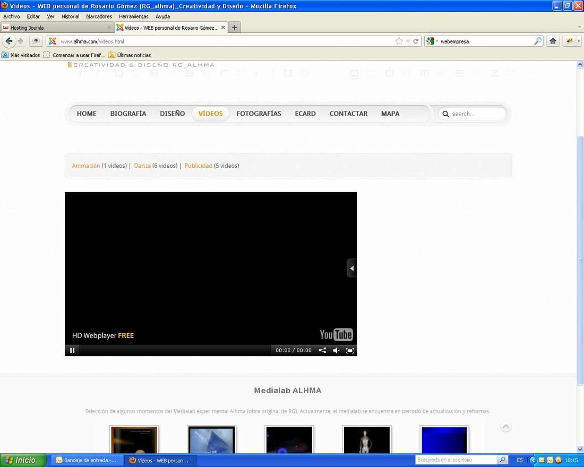Open the Publicidad video category
The image size is (584, 467).
pos(199,166)
